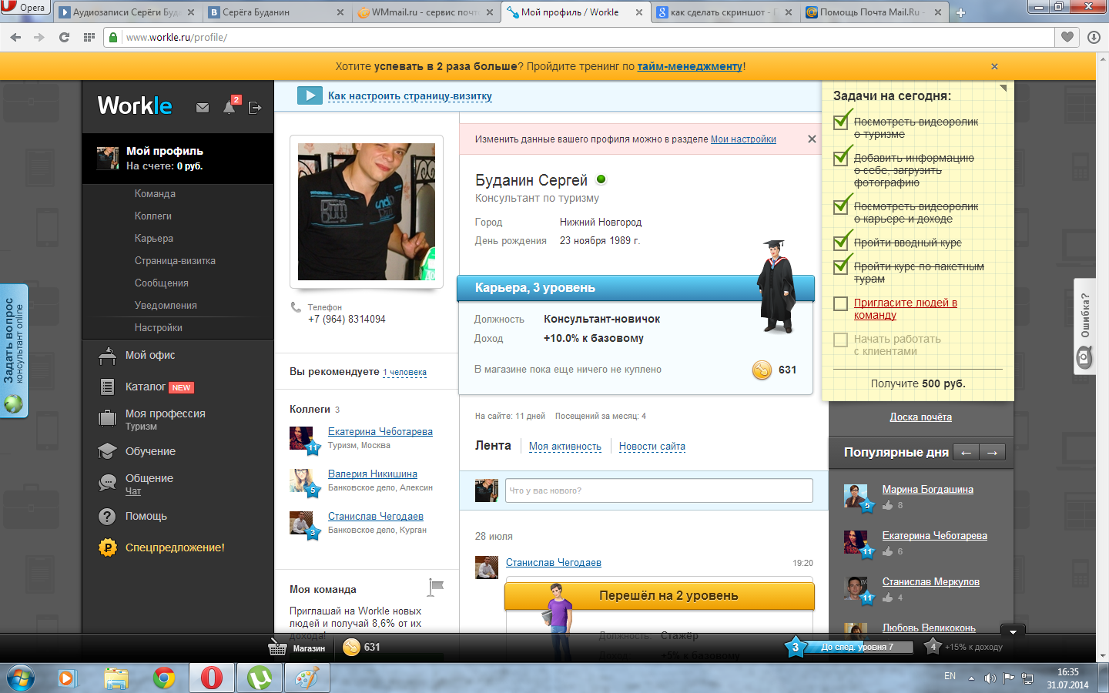Close the pink profile settings notice

click(x=812, y=139)
